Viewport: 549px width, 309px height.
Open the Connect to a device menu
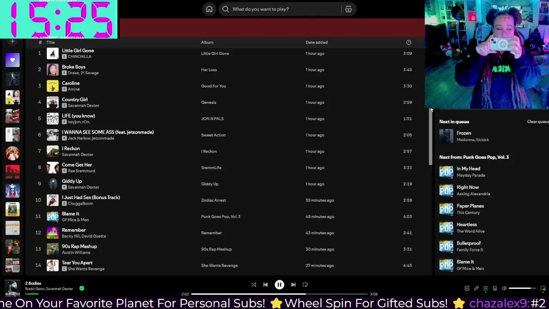pyautogui.click(x=495, y=288)
